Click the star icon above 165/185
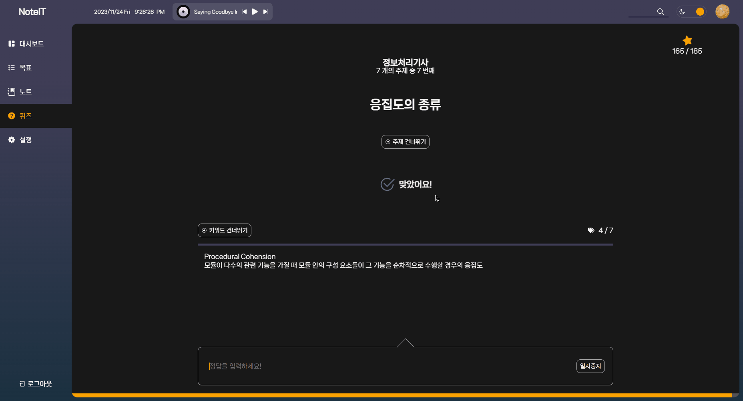 [x=687, y=40]
